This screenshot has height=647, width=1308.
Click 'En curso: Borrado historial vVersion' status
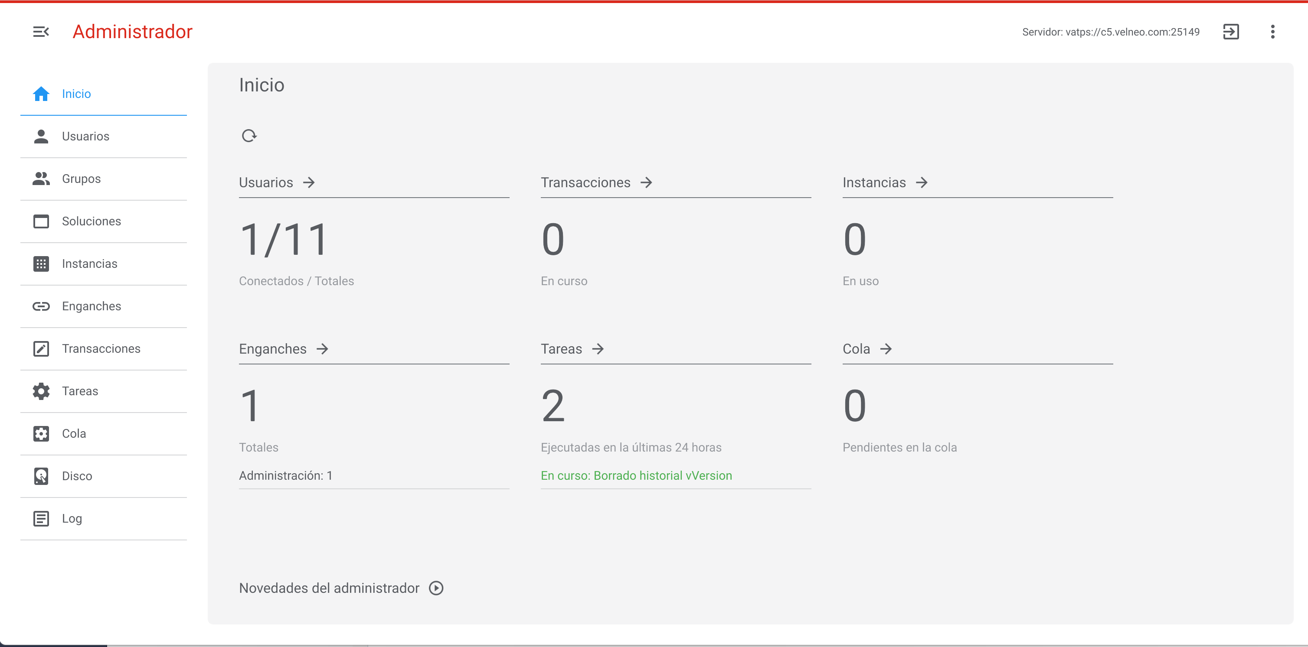point(636,475)
